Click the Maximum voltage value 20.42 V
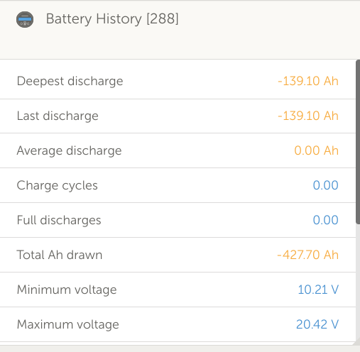The height and width of the screenshot is (352, 360). click(x=317, y=324)
